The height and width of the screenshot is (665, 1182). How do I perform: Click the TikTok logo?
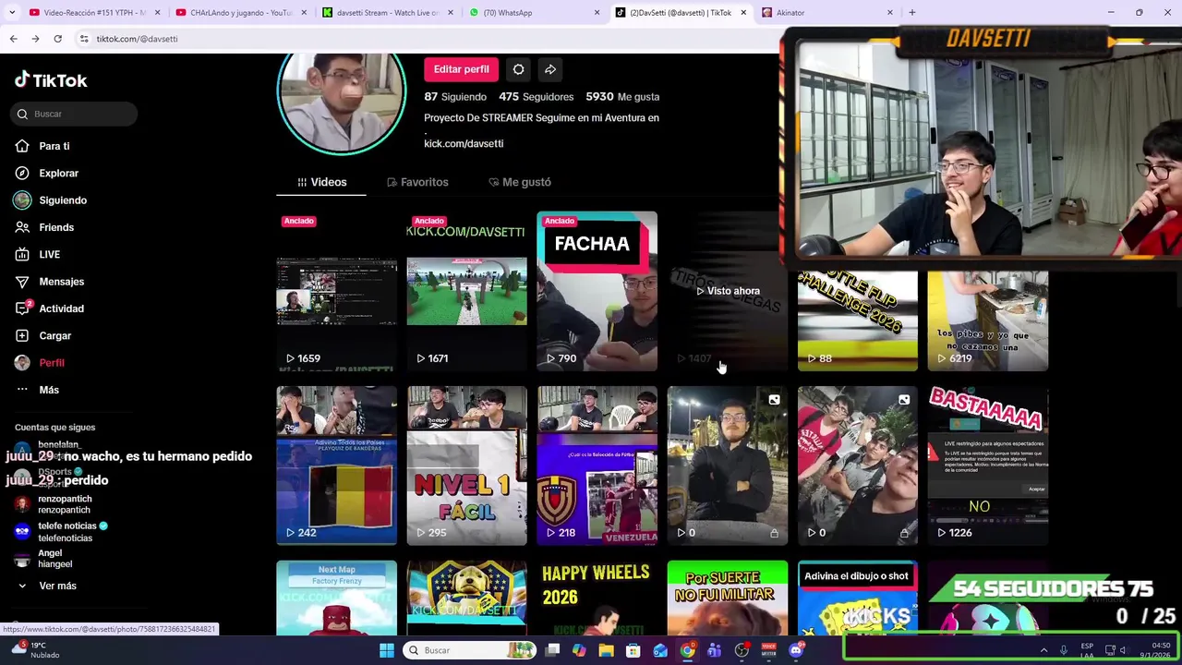click(51, 80)
